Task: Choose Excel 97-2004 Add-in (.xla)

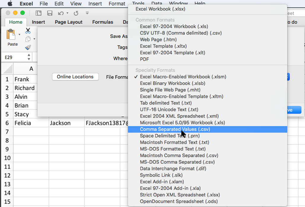Action: 207,188
